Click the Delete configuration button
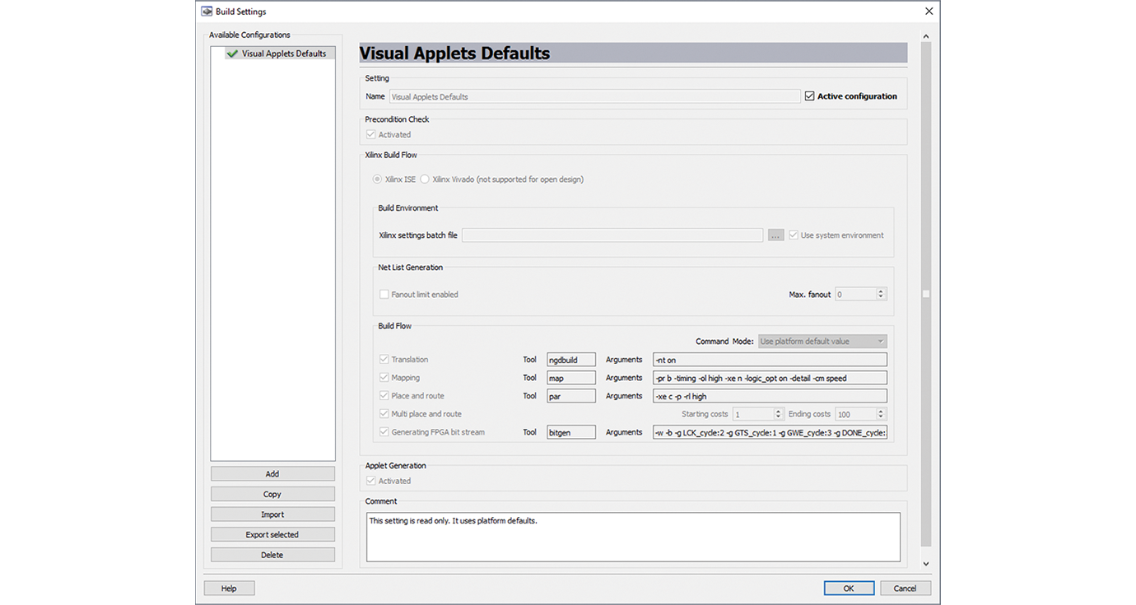Image resolution: width=1136 pixels, height=605 pixels. [272, 555]
